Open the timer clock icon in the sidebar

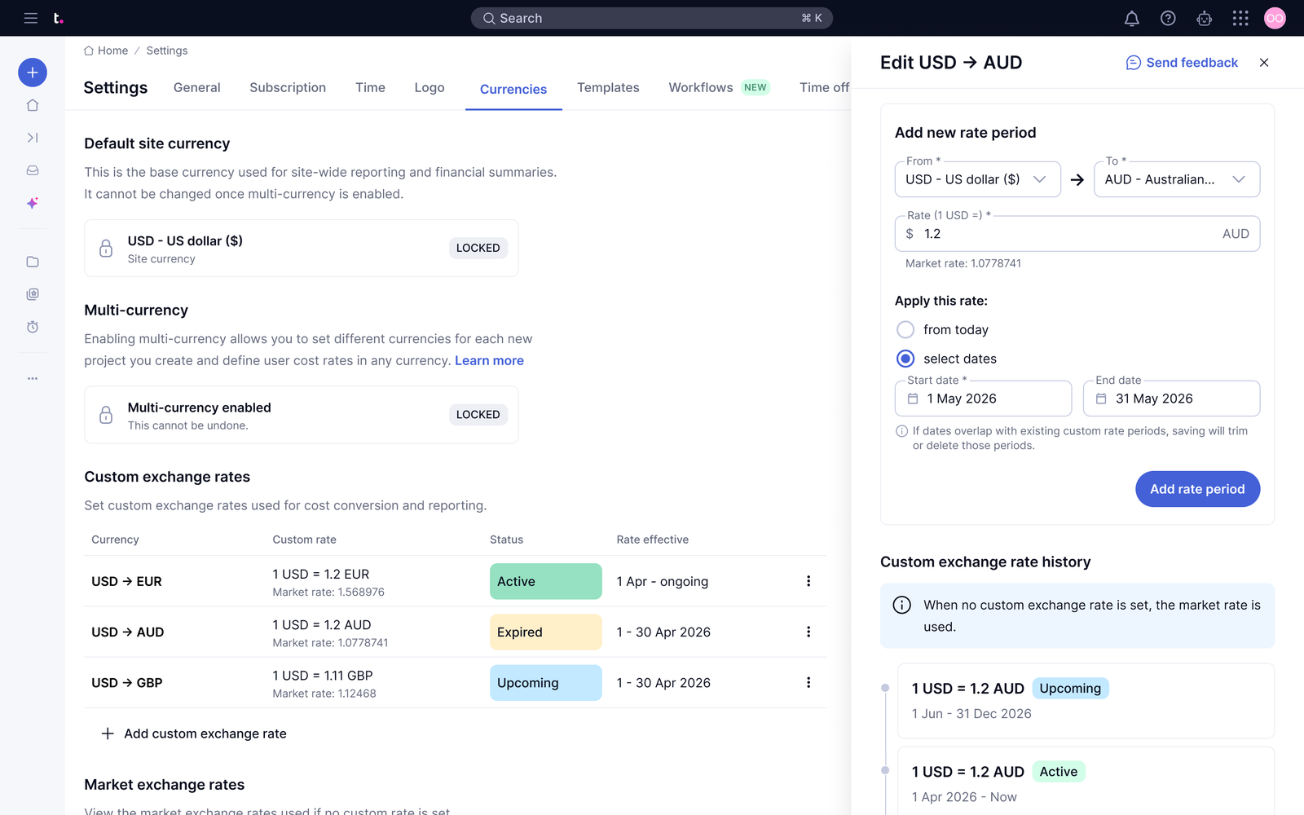click(x=33, y=327)
